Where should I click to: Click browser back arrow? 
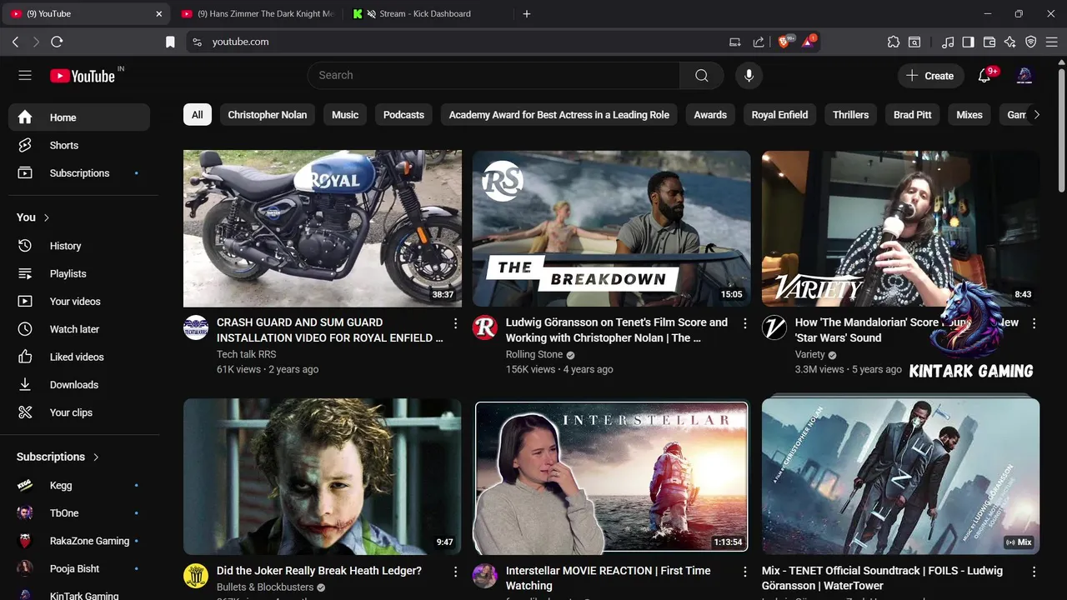click(15, 42)
